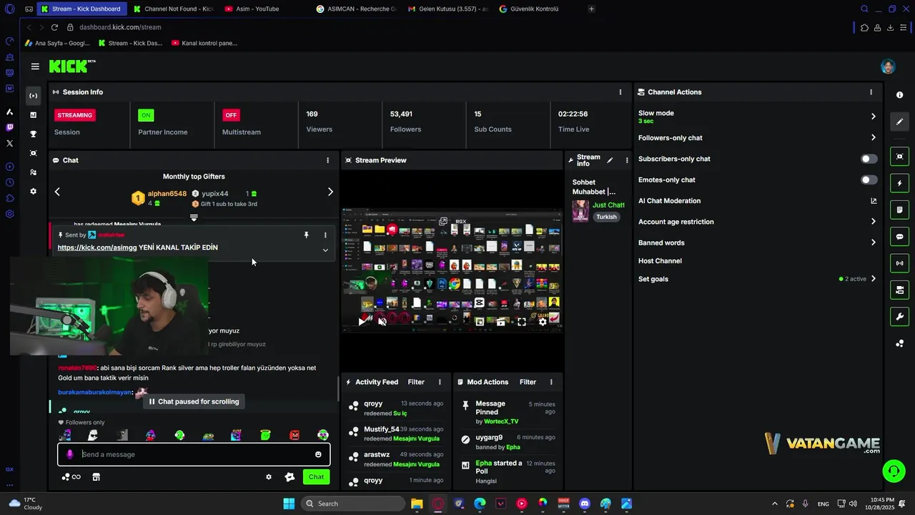Expand Account age restriction settings
Viewport: 915px width, 515px height.
[x=873, y=222]
